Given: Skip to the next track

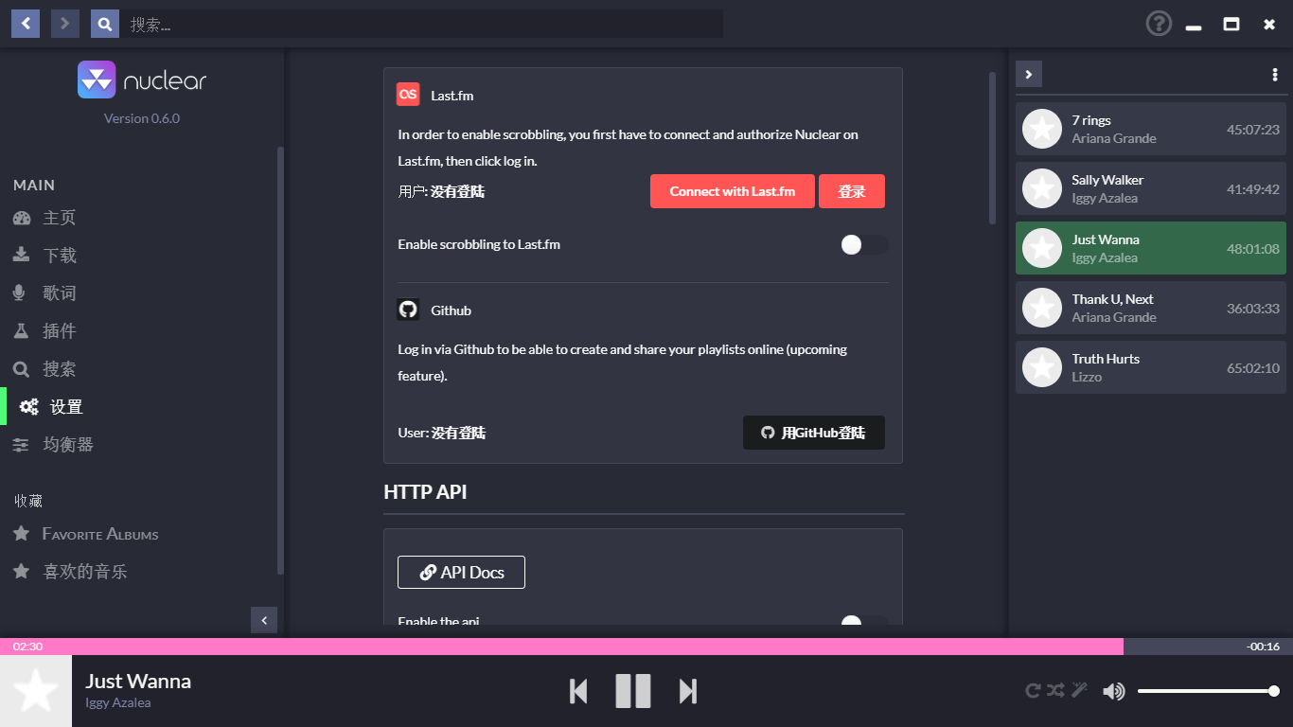Looking at the screenshot, I should pos(688,691).
